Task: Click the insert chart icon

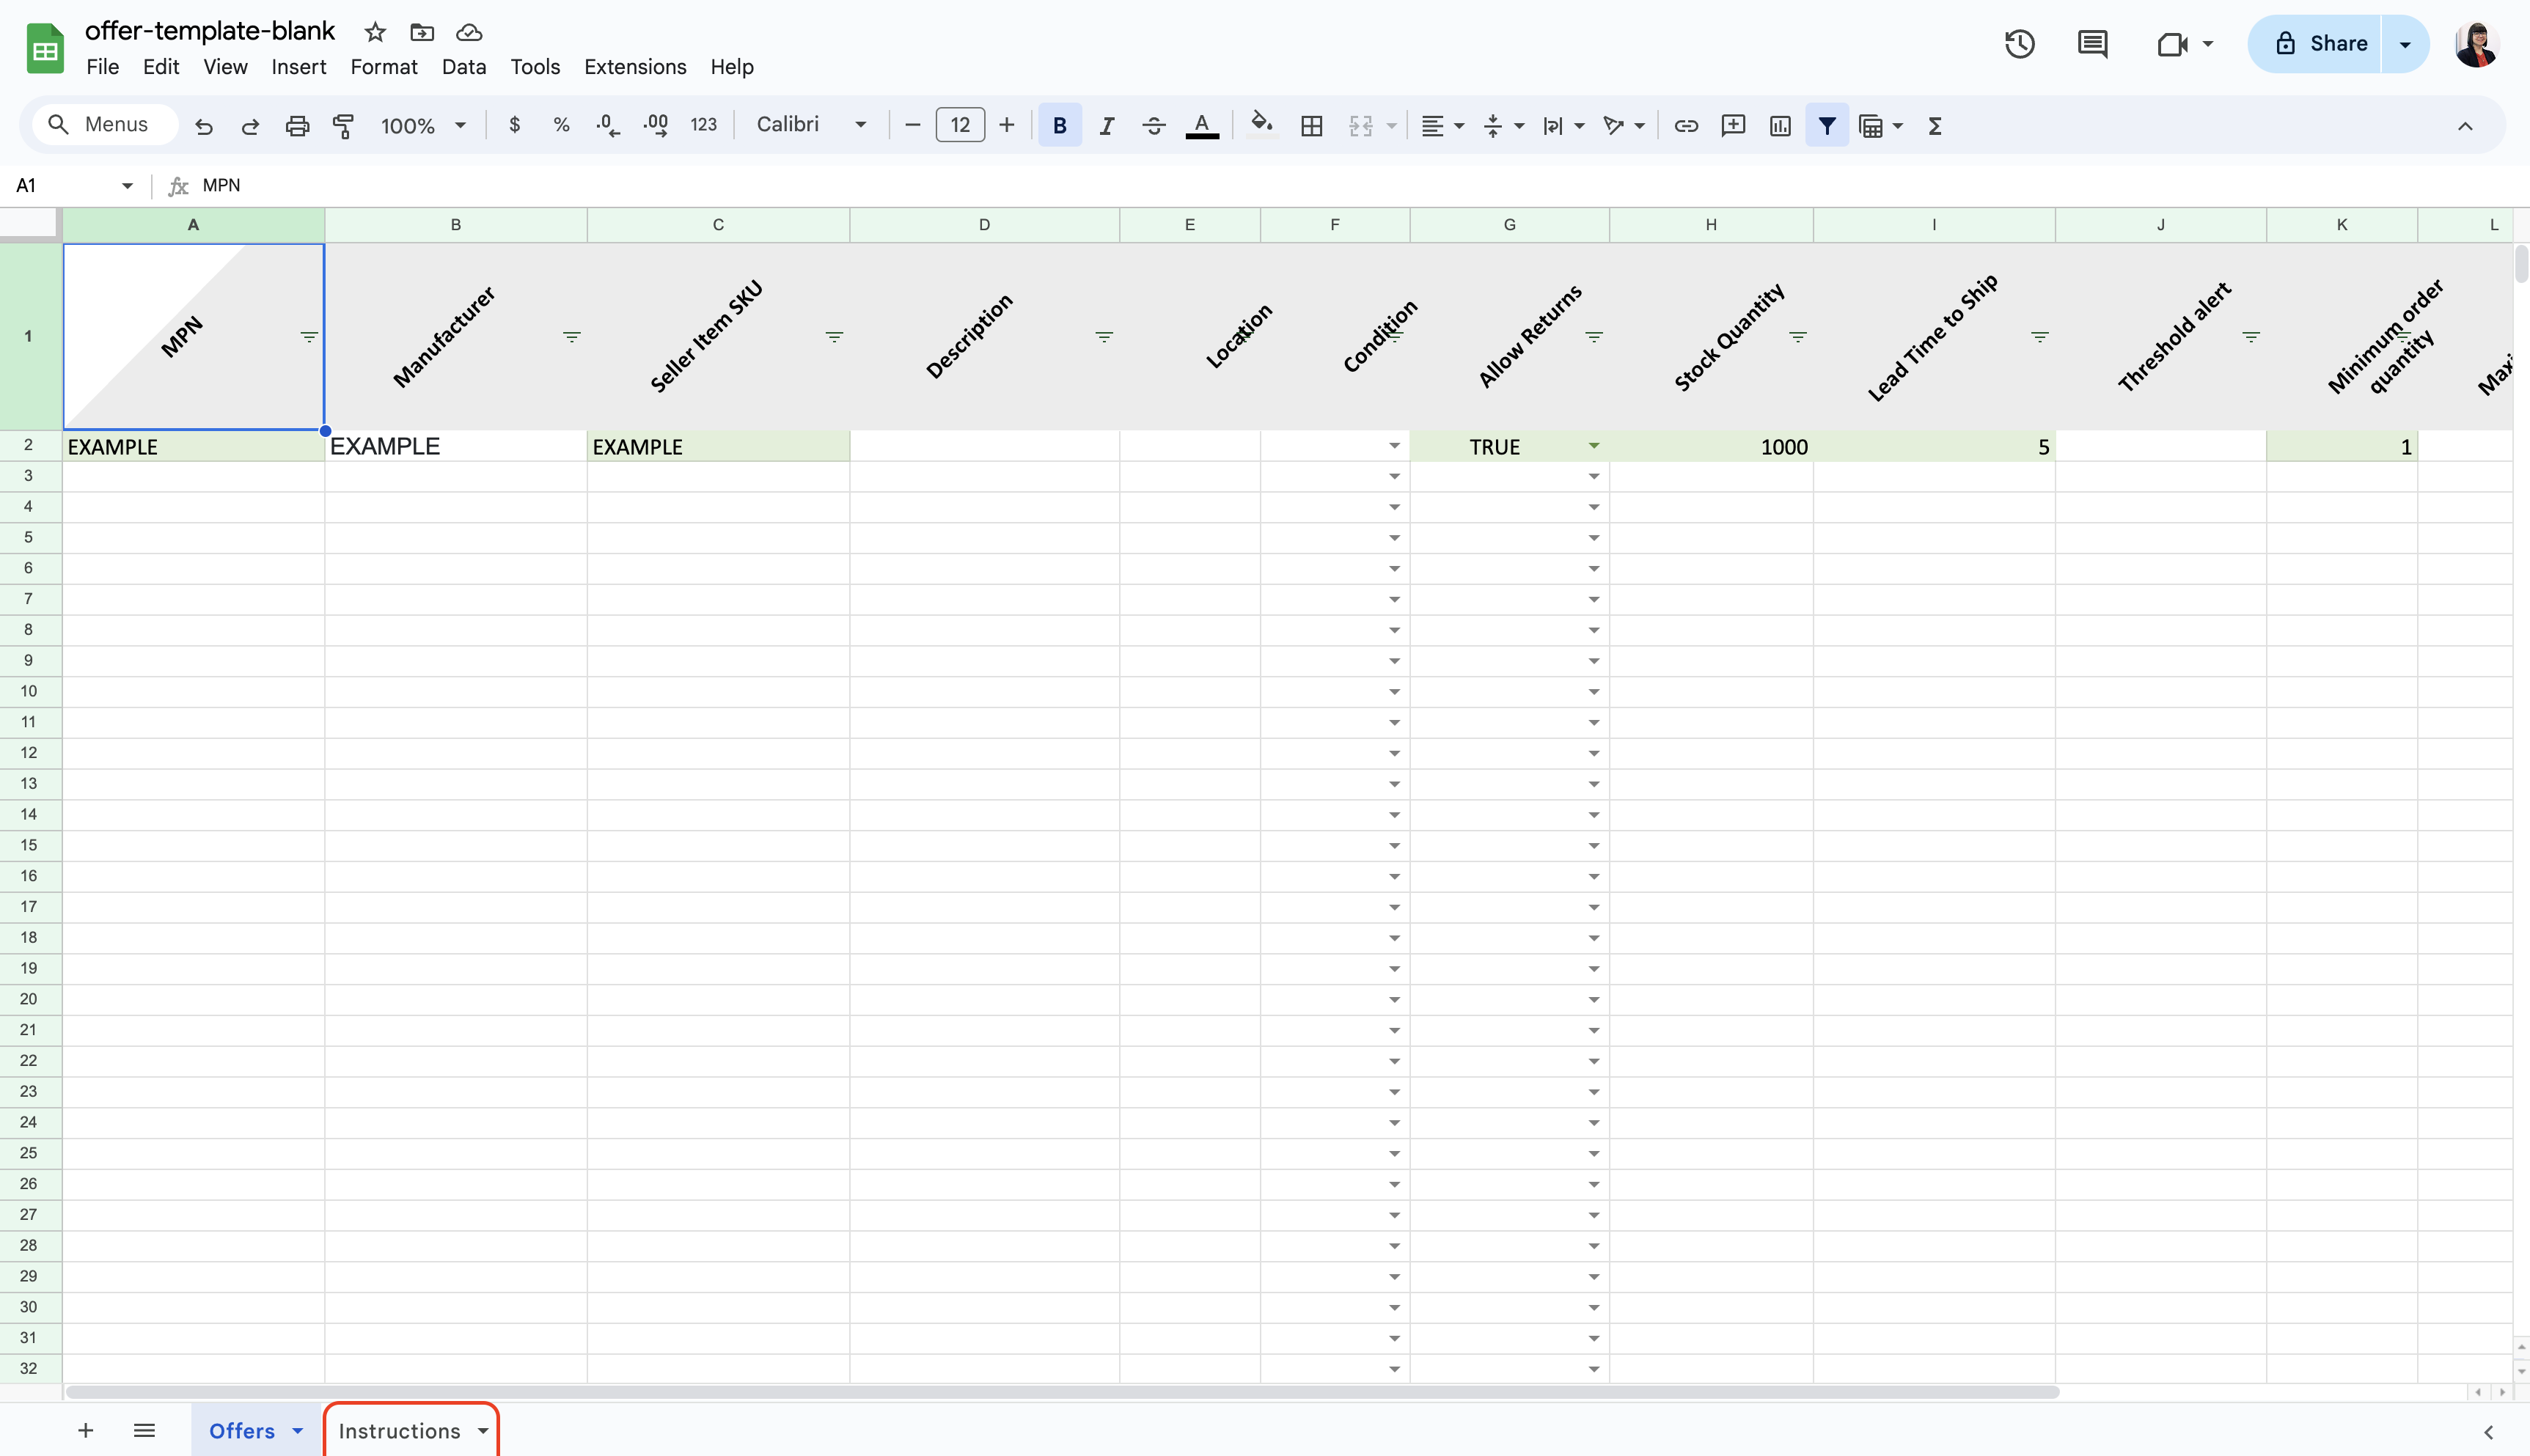Action: point(1780,126)
